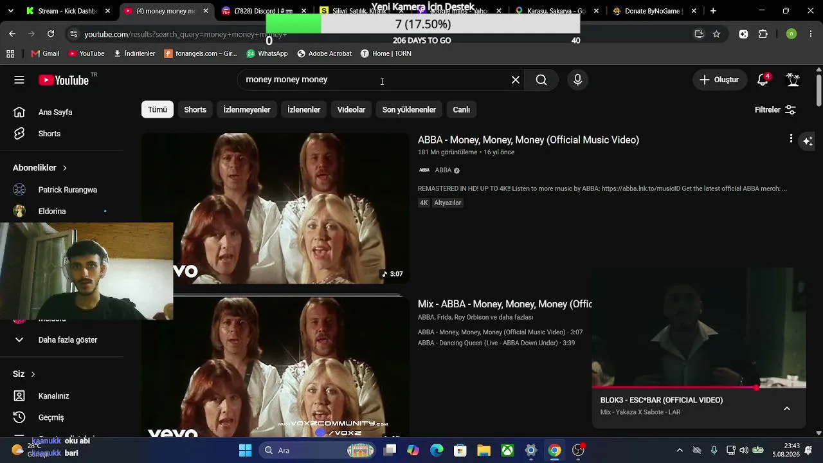Open File Explorer from the taskbar
This screenshot has height=463, width=823.
(x=484, y=450)
